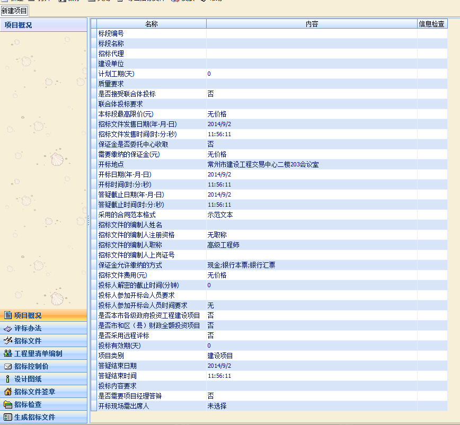Click the two-people icon for 工程量清单编制
Viewport: 460px width, 425px height.
pyautogui.click(x=7, y=353)
